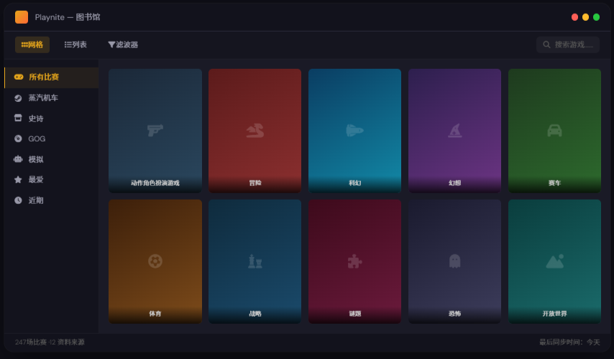The height and width of the screenshot is (359, 614).
Task: Click the wizard hat icon on 幻想 card
Action: coord(454,130)
